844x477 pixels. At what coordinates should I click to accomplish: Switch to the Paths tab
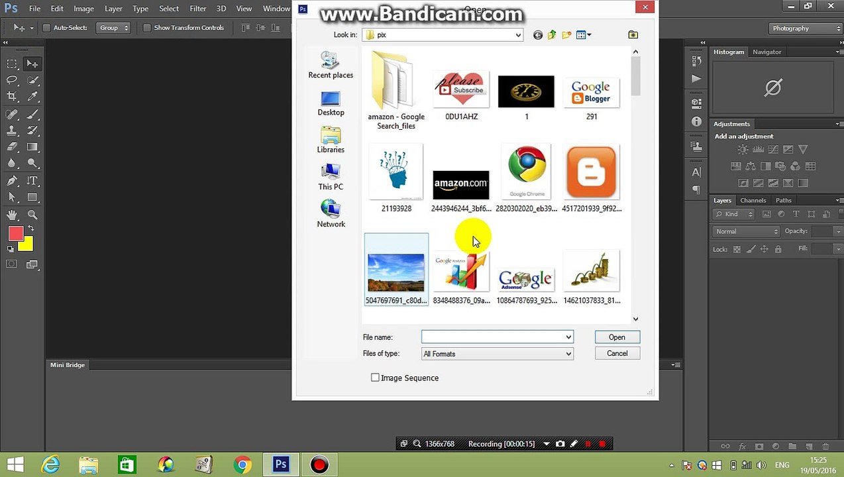pos(783,200)
